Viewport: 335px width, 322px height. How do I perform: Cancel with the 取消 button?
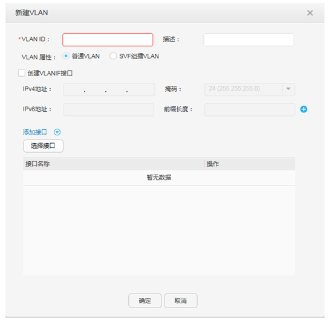181,300
